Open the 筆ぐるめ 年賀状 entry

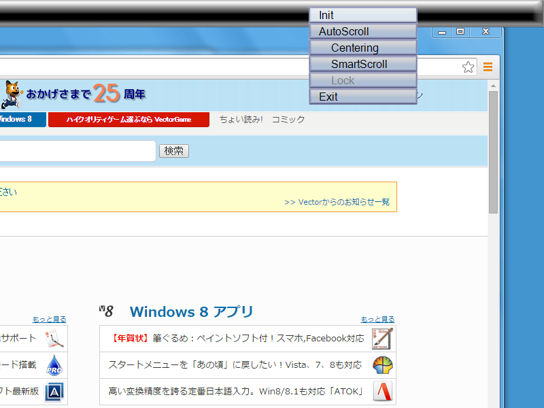click(x=248, y=339)
